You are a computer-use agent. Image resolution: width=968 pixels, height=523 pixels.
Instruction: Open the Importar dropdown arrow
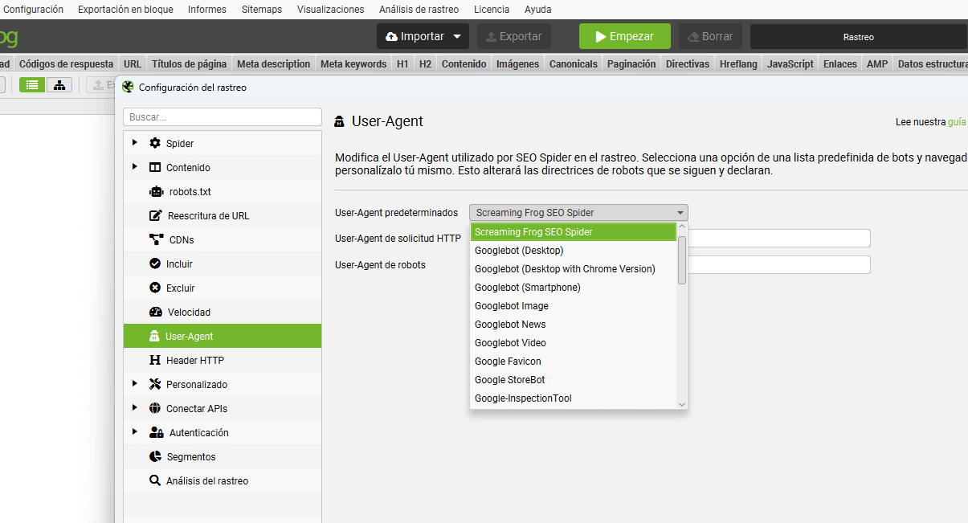456,36
